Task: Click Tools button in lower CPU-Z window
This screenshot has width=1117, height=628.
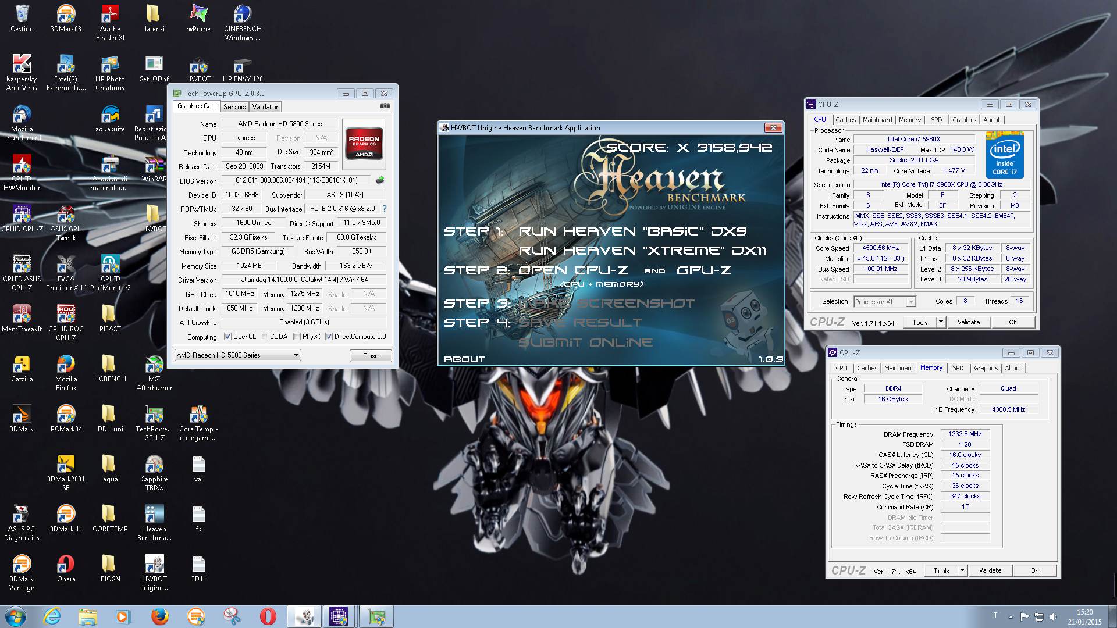Action: tap(941, 570)
